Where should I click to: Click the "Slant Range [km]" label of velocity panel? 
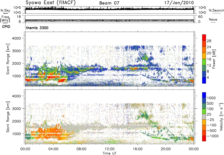(x=8, y=117)
